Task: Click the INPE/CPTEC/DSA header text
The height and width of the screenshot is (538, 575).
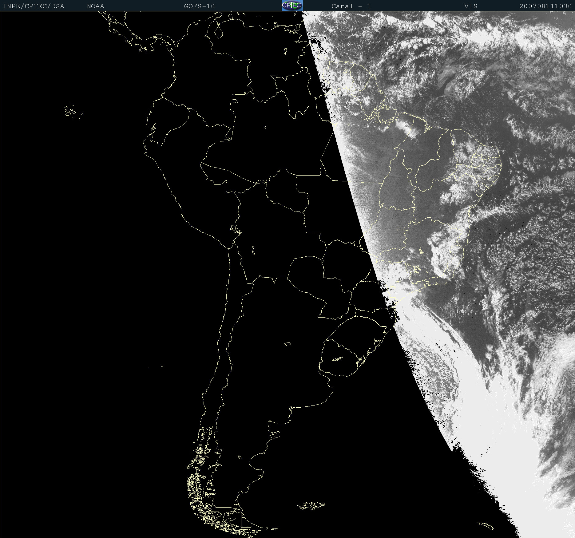Action: pyautogui.click(x=34, y=6)
